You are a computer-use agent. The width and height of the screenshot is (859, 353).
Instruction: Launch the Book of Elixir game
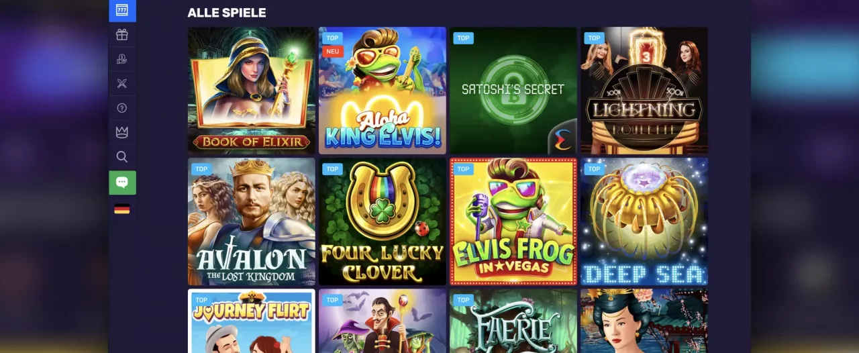251,91
